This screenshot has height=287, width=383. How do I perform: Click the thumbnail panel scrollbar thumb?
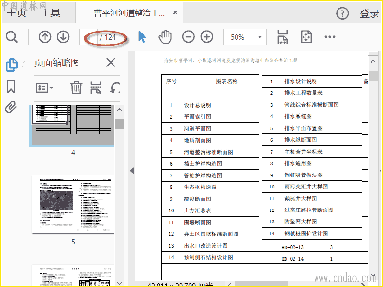tap(119, 124)
